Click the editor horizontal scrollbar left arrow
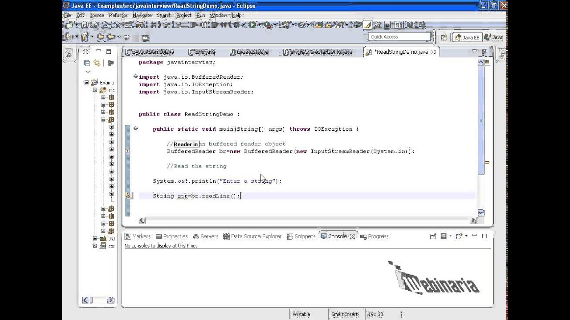The width and height of the screenshot is (570, 320). coord(142,220)
